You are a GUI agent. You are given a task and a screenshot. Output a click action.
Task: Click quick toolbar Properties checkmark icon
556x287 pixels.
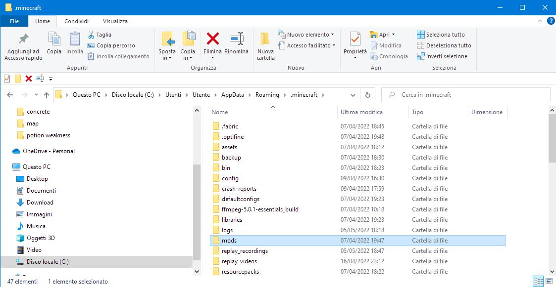[7, 79]
